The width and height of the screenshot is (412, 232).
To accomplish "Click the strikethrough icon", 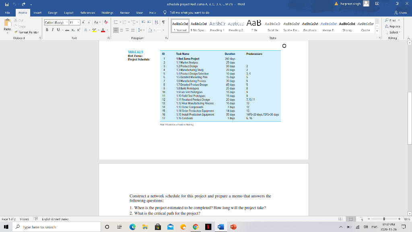I will pos(67,30).
